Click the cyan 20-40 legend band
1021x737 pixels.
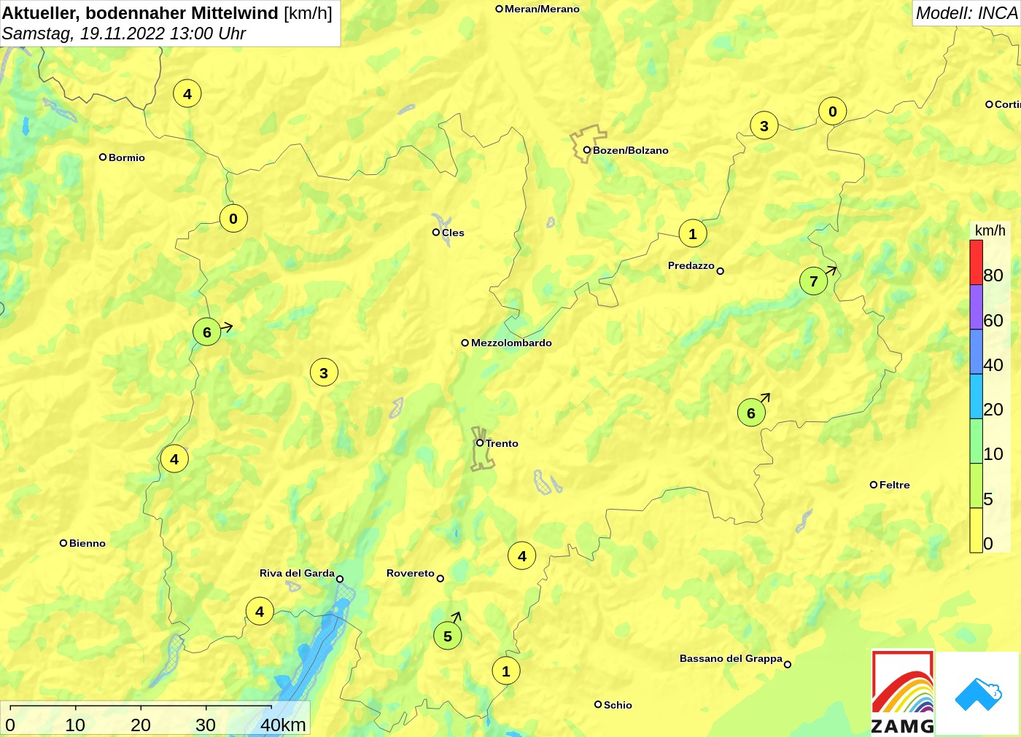(976, 397)
